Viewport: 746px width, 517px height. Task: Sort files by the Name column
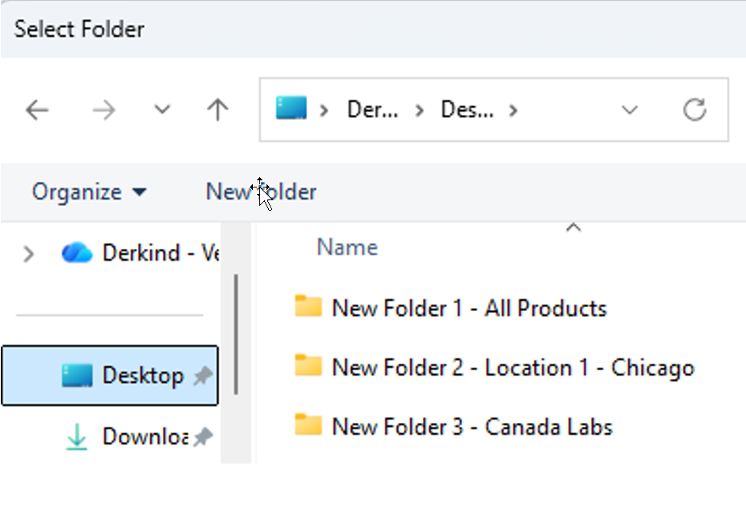[347, 247]
